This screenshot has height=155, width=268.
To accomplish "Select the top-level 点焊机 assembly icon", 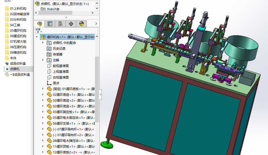I will pos(37,4).
